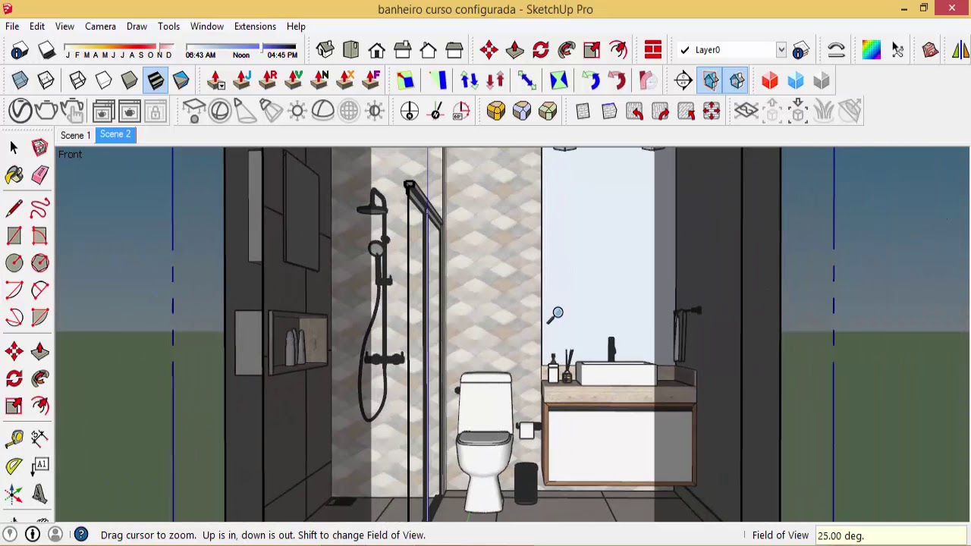This screenshot has width=971, height=546.
Task: Pick the Offset tool in left toolbar
Action: pyautogui.click(x=40, y=405)
